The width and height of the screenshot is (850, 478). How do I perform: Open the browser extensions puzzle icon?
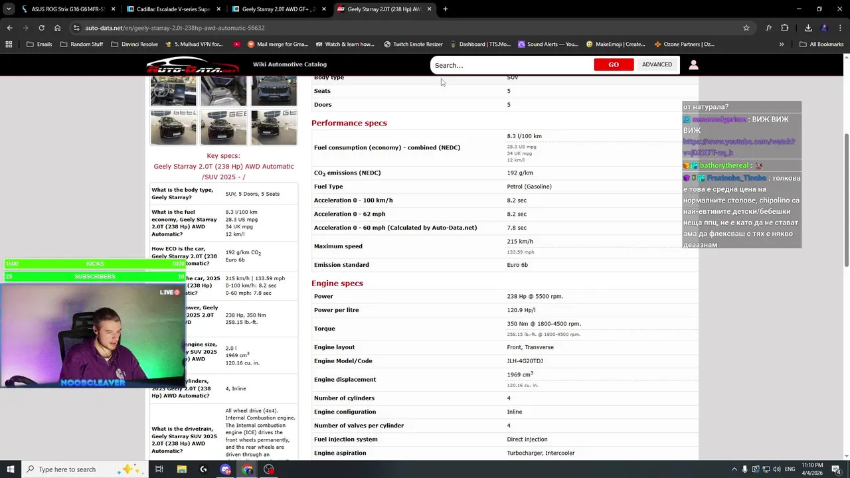[x=784, y=28]
